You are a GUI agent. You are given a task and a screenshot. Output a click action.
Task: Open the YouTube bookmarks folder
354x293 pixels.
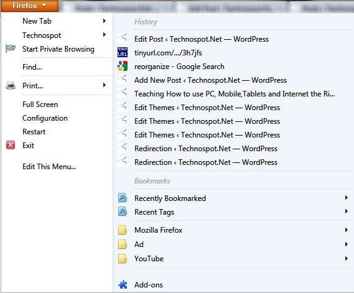(x=149, y=259)
